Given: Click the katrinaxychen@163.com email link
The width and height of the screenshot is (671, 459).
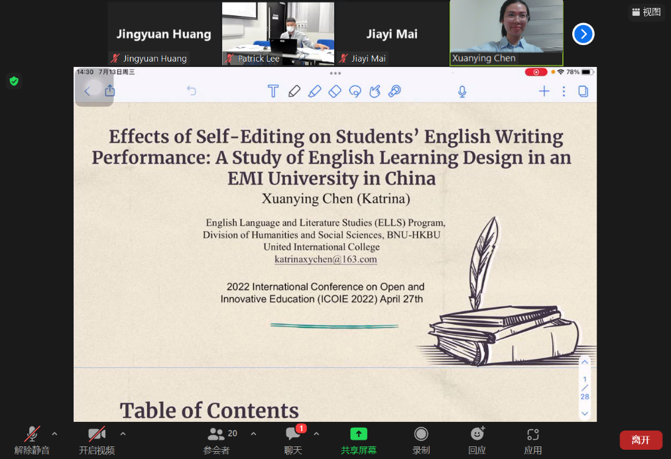Looking at the screenshot, I should point(326,260).
